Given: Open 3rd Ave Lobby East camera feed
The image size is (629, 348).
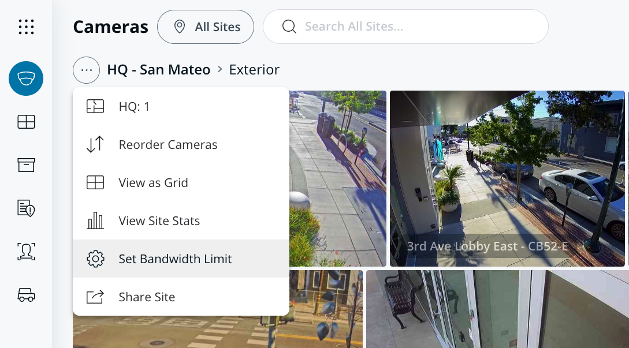Looking at the screenshot, I should coord(507,178).
